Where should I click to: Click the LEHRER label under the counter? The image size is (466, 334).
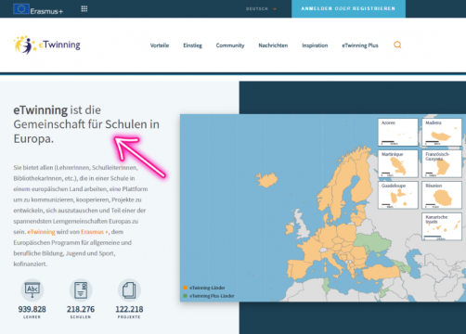[x=32, y=317]
